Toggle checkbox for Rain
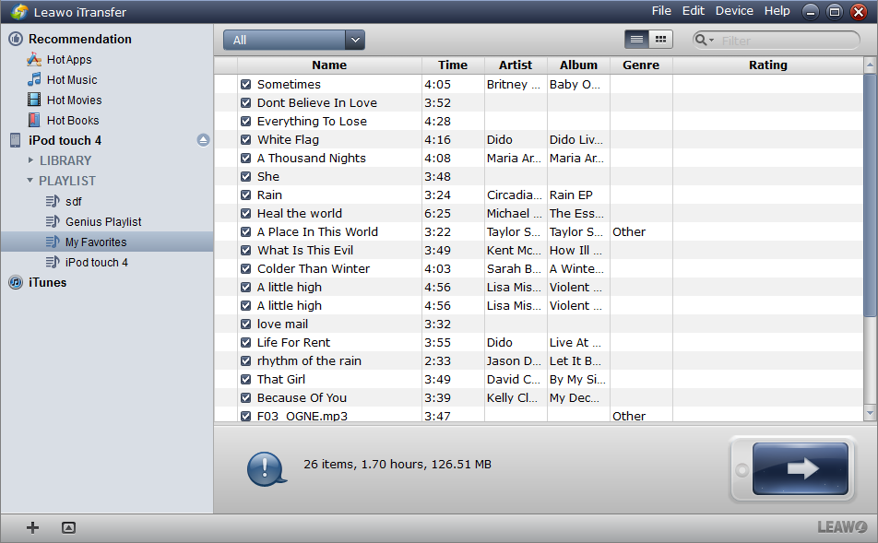This screenshot has height=543, width=878. coord(245,195)
